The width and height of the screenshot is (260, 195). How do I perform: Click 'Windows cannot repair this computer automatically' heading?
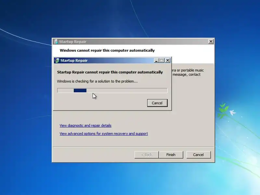click(107, 50)
